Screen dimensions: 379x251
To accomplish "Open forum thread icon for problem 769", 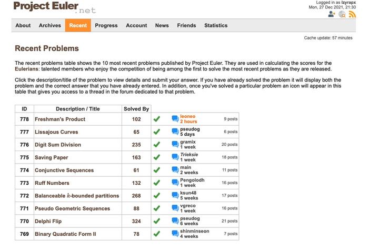I will 175,234.
